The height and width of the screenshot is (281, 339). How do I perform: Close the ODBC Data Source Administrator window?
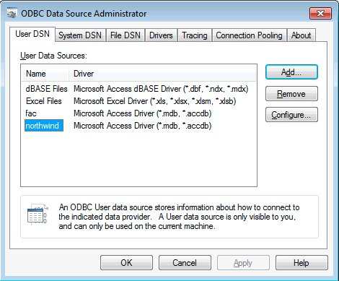pos(320,13)
